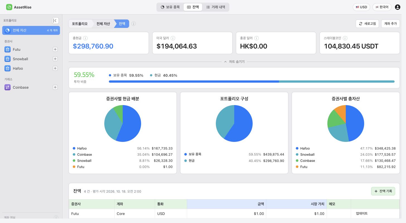406x223 pixels.
Task: Click the 증권사별 총자산 pie chart
Action: pyautogui.click(x=346, y=123)
